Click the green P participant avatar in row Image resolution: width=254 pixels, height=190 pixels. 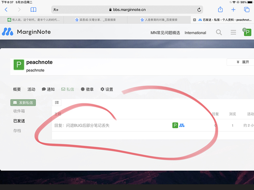(175, 125)
